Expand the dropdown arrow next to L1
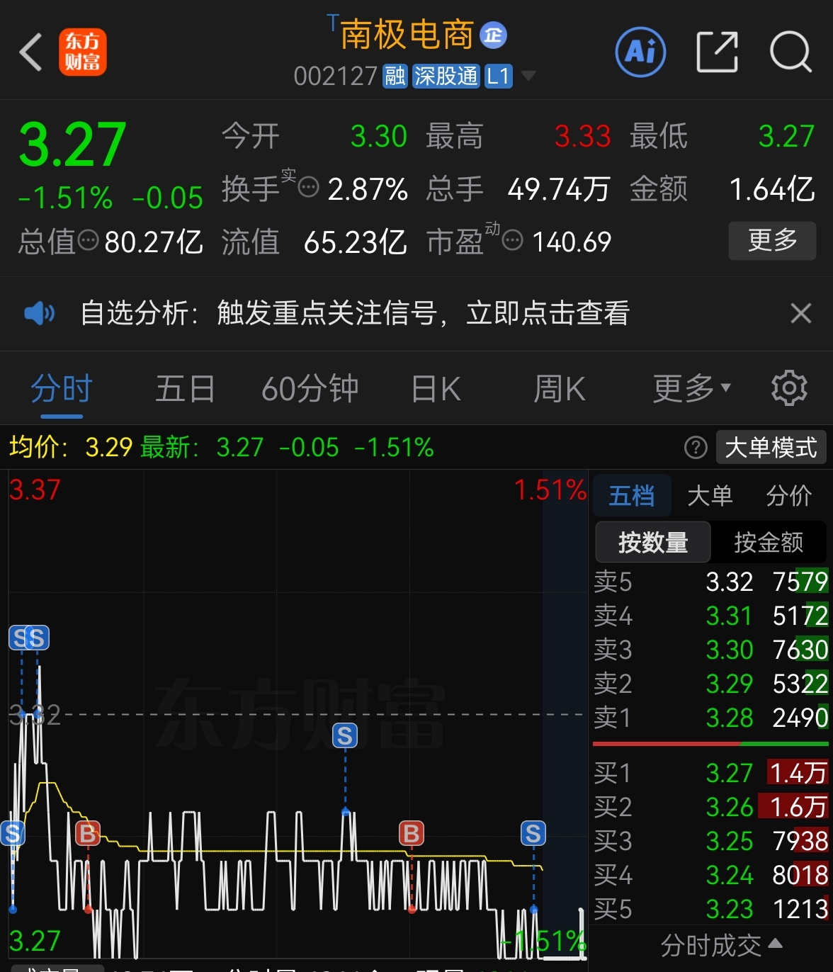The width and height of the screenshot is (833, 972). coord(528,76)
